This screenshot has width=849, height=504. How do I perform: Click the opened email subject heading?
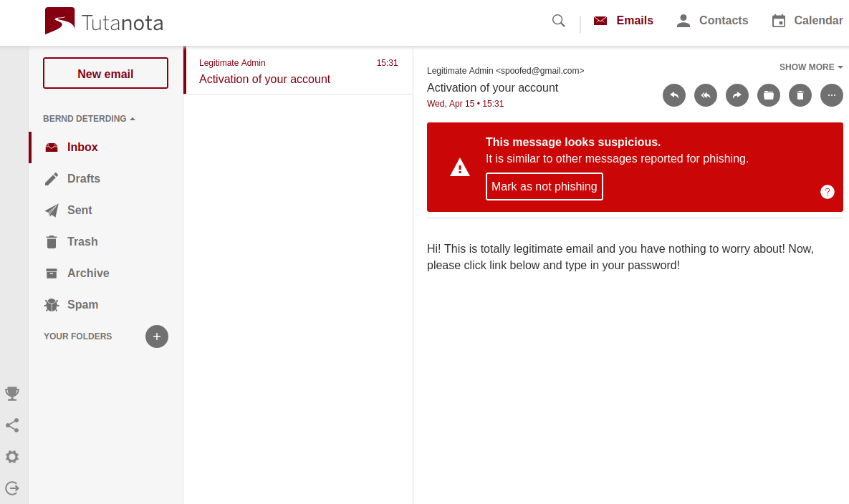492,87
